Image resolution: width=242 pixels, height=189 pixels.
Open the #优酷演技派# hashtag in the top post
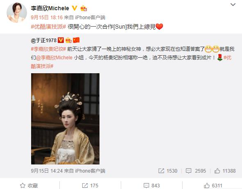click(48, 27)
